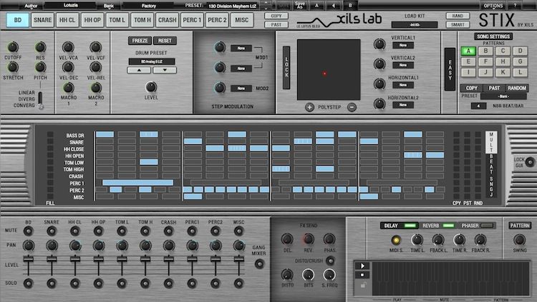Click the Gang Mixer knob button
Screen dimensions: 537x302
point(259,263)
